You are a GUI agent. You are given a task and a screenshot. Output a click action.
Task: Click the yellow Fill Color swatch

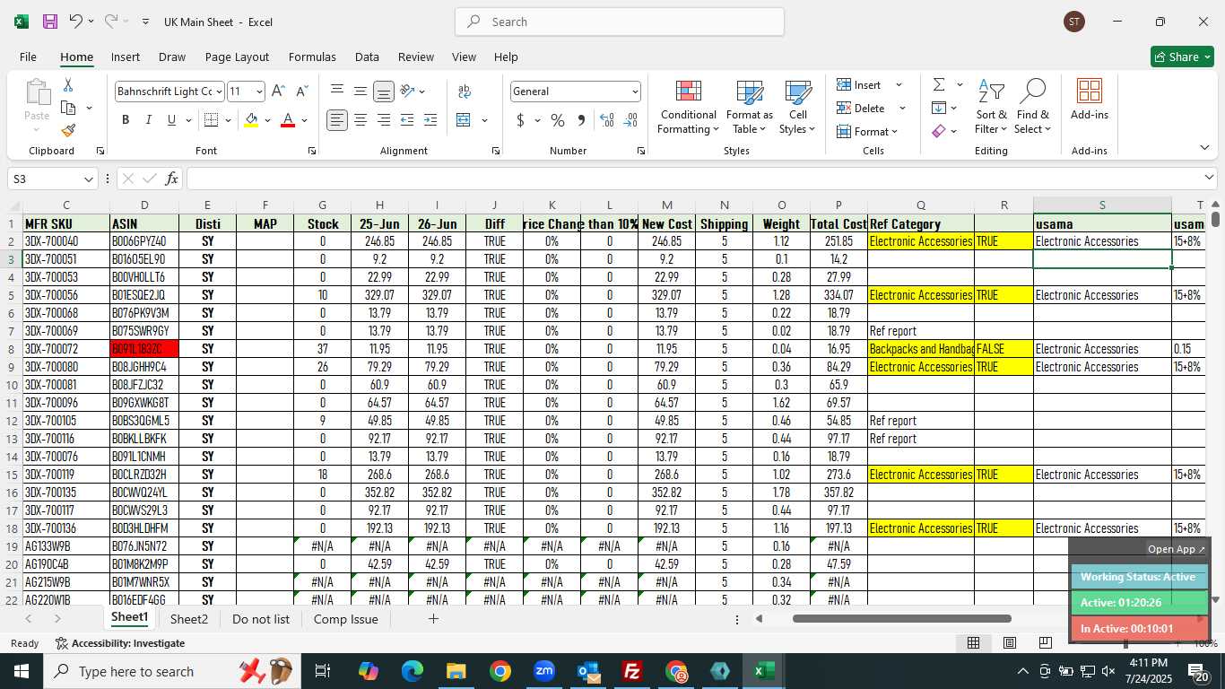pos(251,120)
